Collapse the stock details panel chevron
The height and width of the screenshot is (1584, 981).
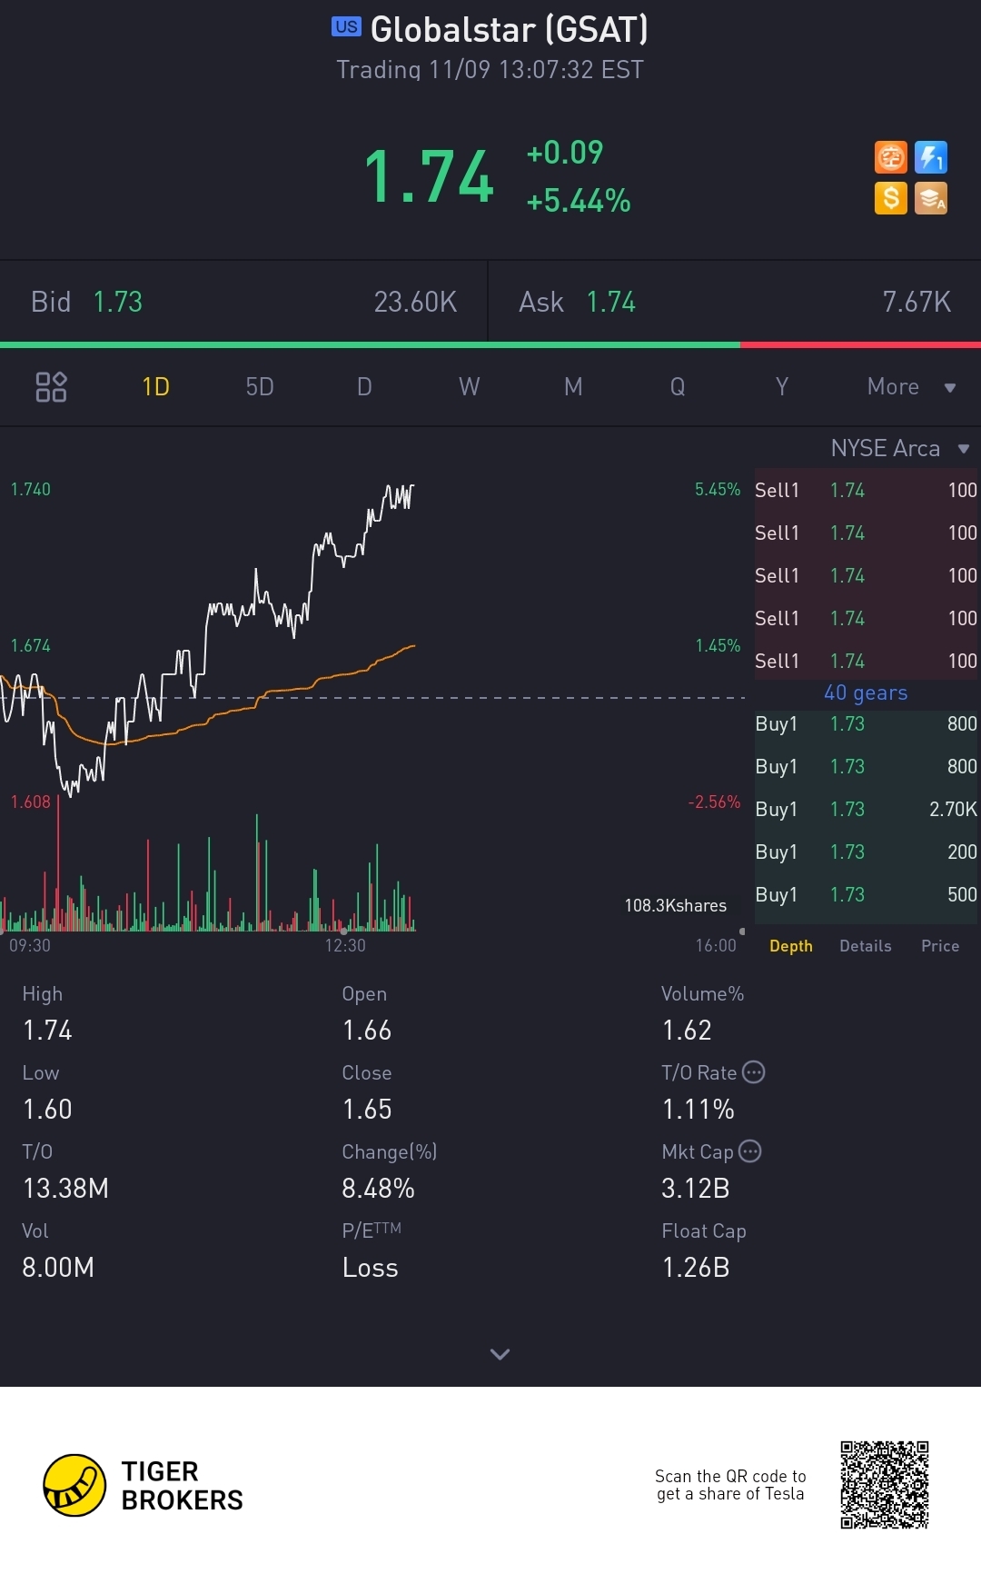[500, 1354]
